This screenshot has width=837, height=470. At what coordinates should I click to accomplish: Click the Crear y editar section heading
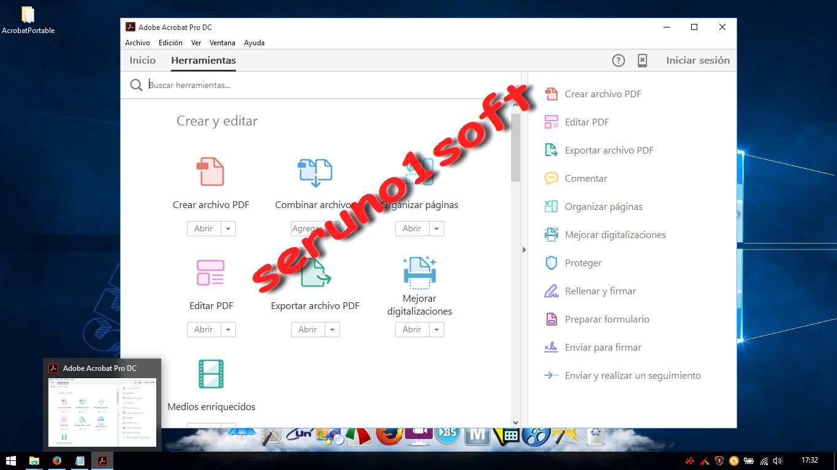(x=217, y=121)
